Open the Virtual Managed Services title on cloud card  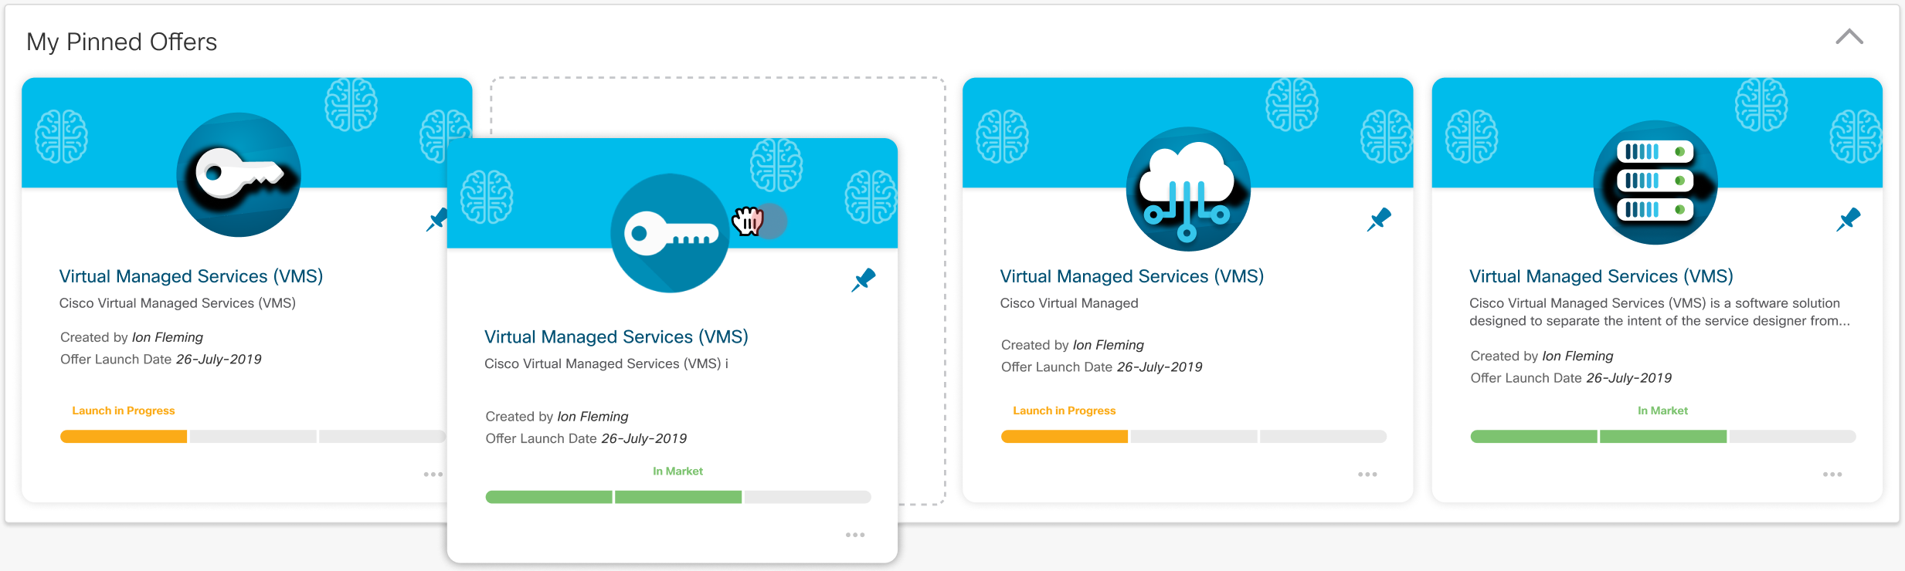click(1131, 276)
